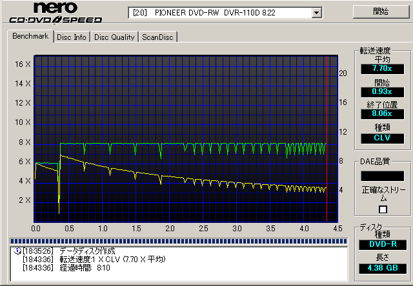Switch to the Benchmark tab

tap(30, 36)
